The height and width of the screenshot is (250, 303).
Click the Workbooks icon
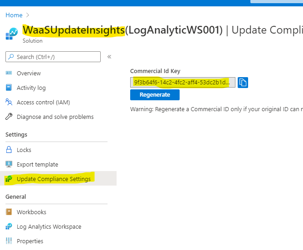tap(9, 212)
